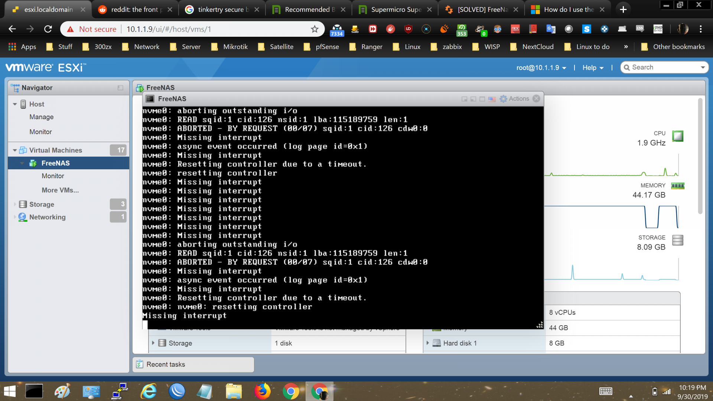
Task: Change the console keyboard layout via the flag icon
Action: point(492,99)
